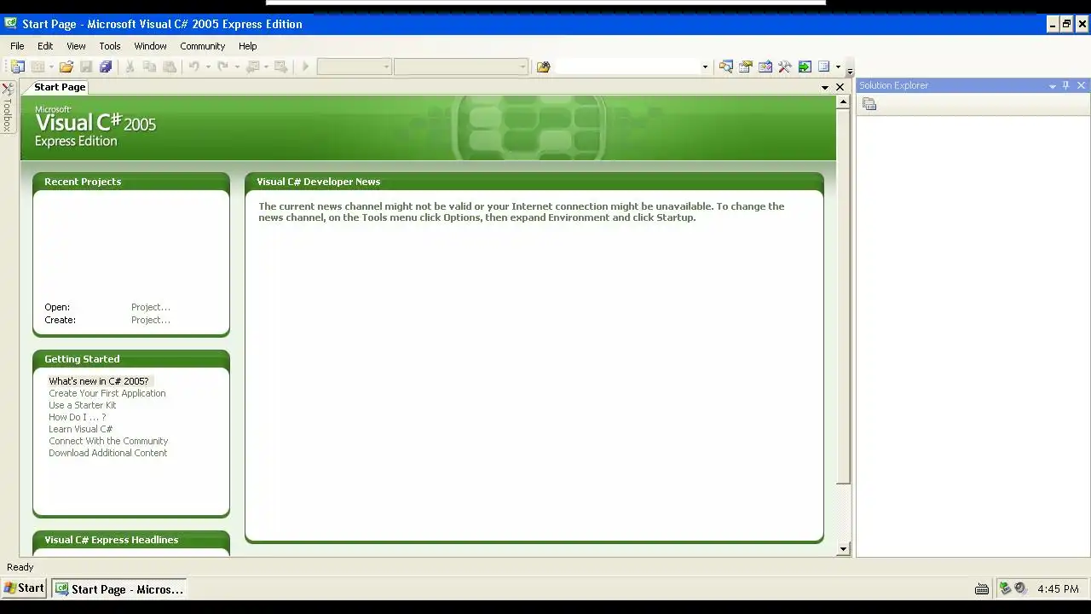Click Open Project link in Recent Projects
This screenshot has height=614, width=1091.
(x=151, y=307)
